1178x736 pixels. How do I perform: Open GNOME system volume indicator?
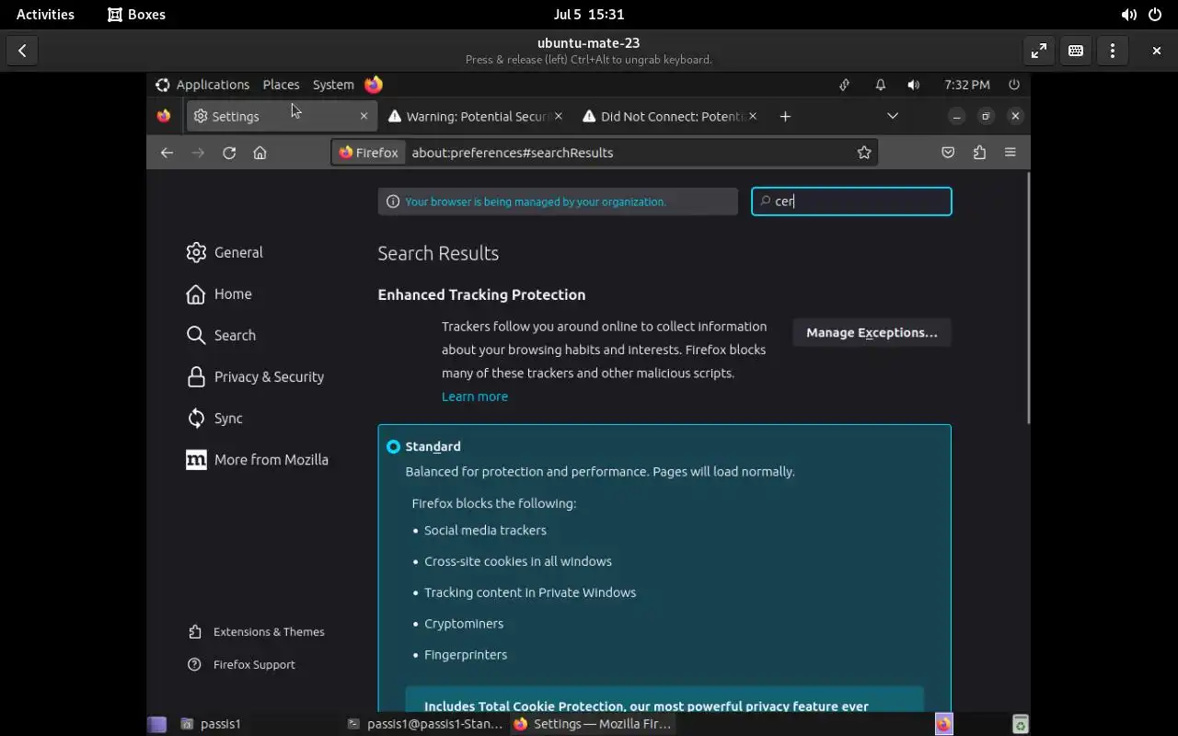[1128, 14]
